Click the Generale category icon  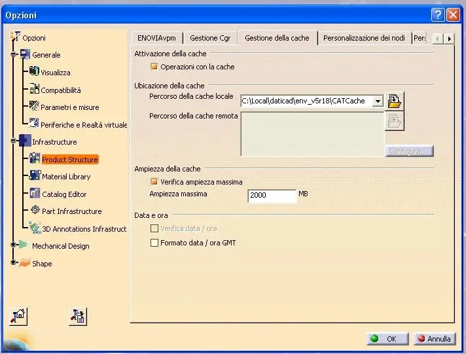pos(25,54)
